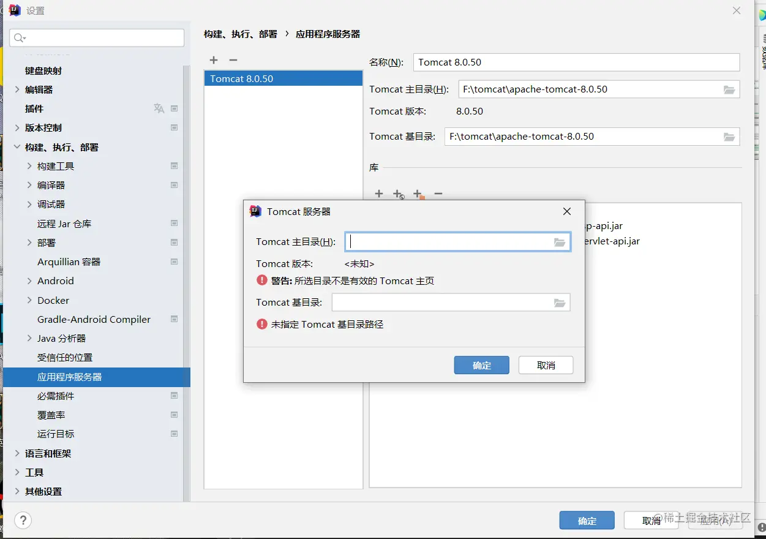Click the add-library-from-web plus globe icon
Image resolution: width=766 pixels, height=539 pixels.
tap(399, 194)
